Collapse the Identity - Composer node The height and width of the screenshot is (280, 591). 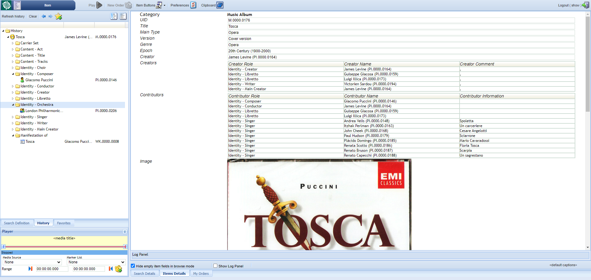pos(13,74)
